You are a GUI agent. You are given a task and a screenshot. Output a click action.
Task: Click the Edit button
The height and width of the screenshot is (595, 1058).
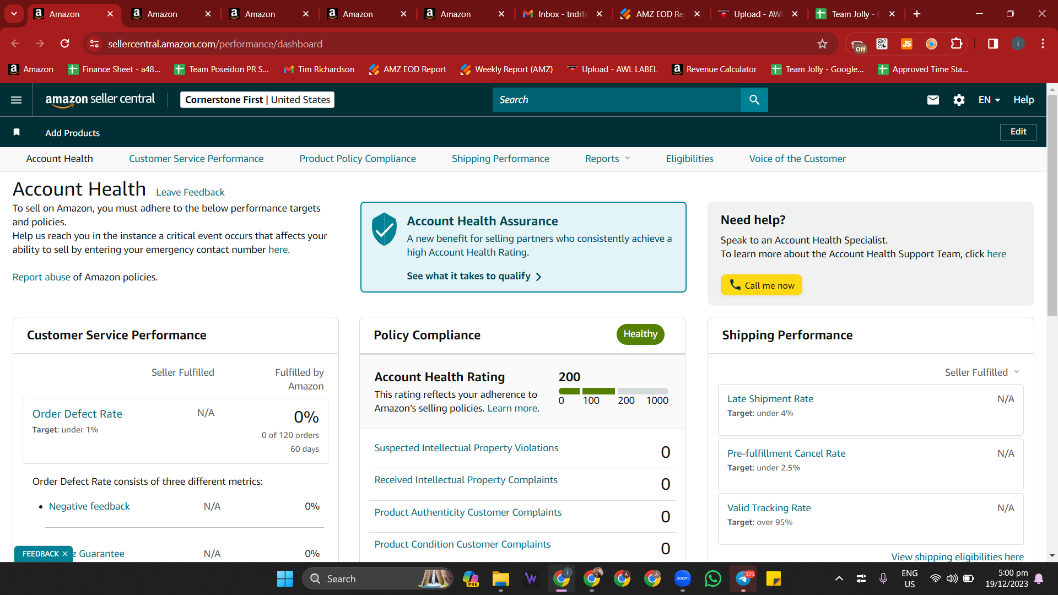(x=1018, y=132)
